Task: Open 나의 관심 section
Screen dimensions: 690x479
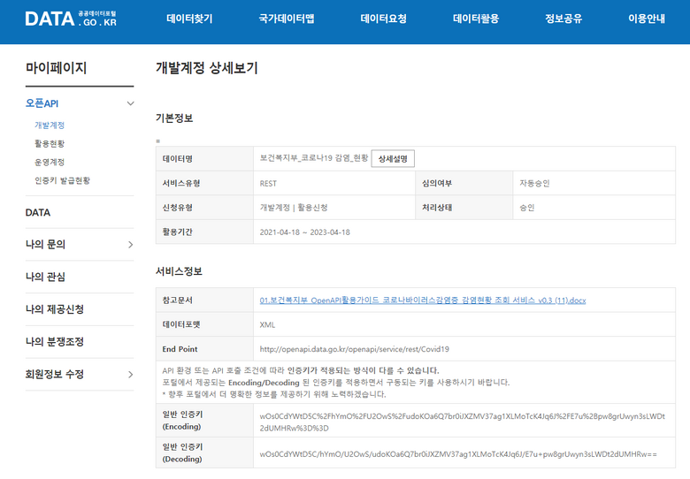Action: point(45,277)
